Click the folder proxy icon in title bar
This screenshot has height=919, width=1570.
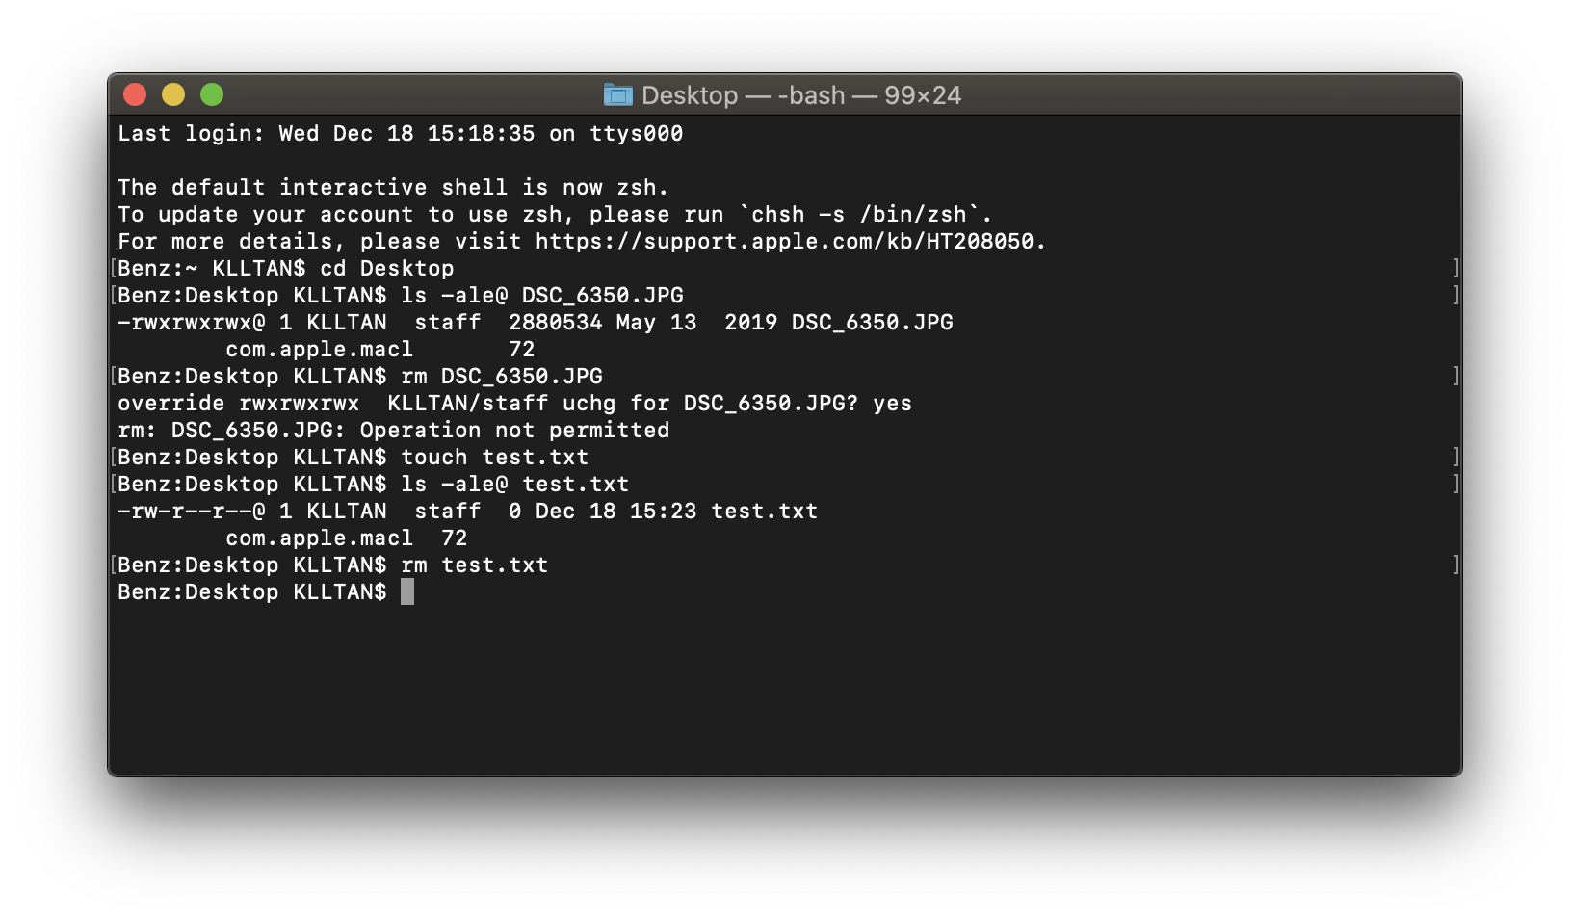pyautogui.click(x=617, y=94)
